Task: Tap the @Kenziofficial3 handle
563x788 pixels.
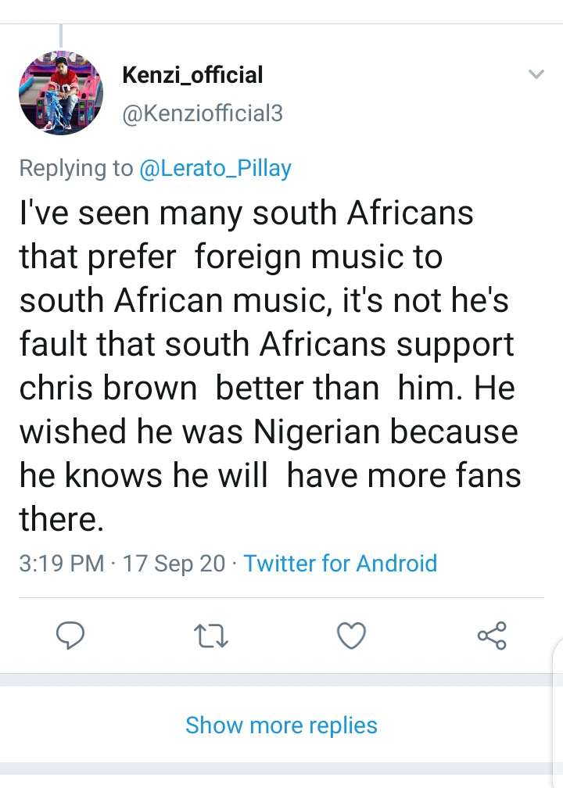Action: (203, 114)
